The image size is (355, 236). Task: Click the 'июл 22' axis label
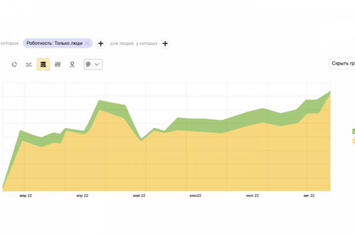252,196
